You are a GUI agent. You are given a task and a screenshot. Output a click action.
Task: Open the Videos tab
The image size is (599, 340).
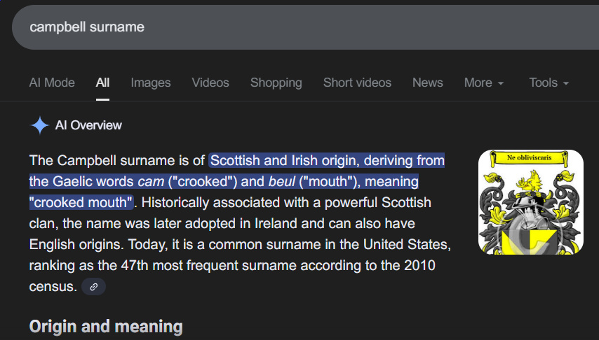pos(210,83)
